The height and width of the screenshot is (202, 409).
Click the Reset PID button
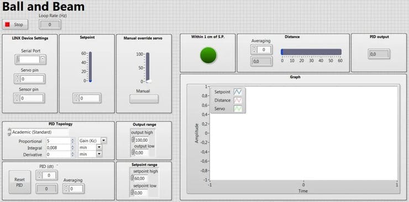coord(19,182)
